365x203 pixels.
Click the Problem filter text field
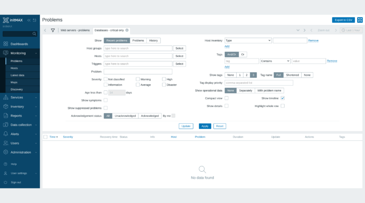tap(138, 71)
